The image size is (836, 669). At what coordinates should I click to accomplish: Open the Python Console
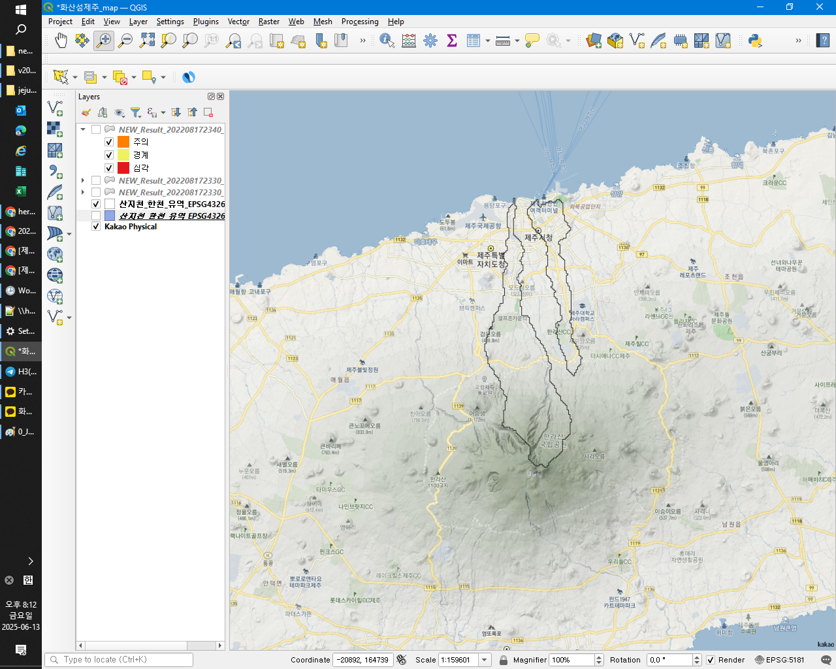(755, 41)
